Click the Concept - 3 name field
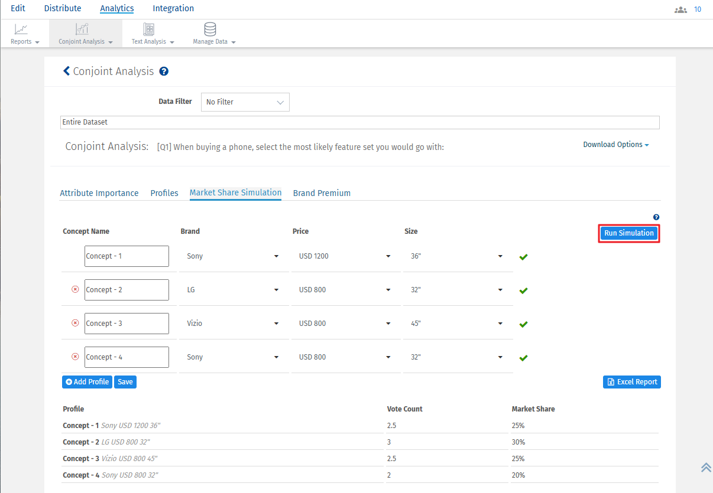This screenshot has height=493, width=713. click(x=127, y=324)
